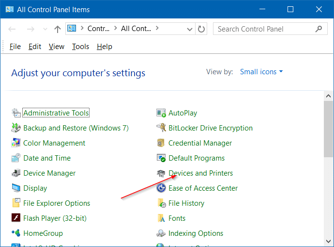Click the File History icon
The image size is (334, 247).
[x=162, y=203]
